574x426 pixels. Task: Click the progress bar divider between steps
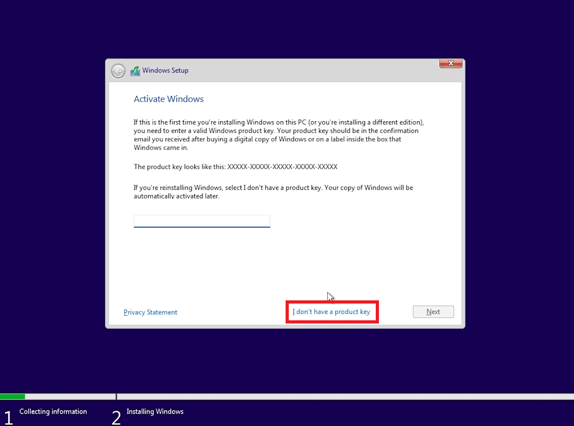click(116, 396)
